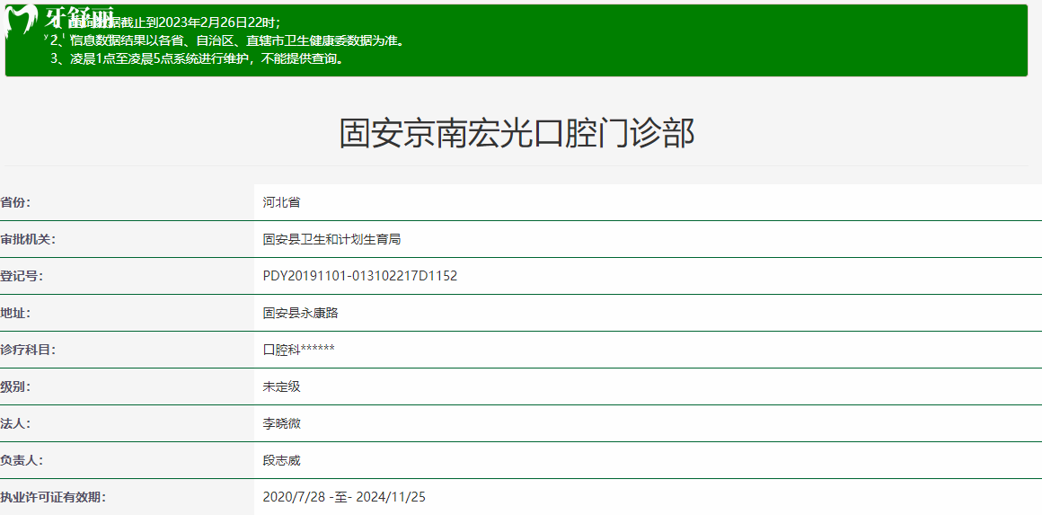This screenshot has height=515, width=1042.
Task: Select license validity 2020/7/28 -至- 2024/11/25
Action: coord(344,497)
